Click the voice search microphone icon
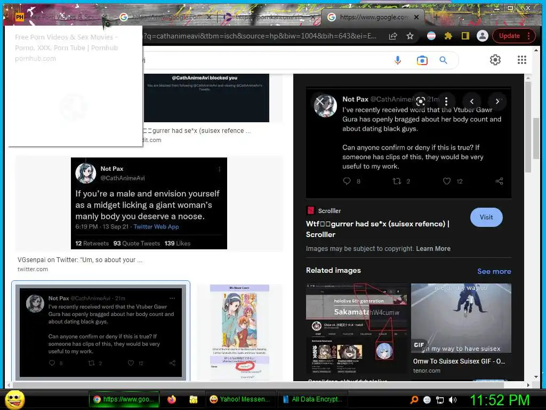The width and height of the screenshot is (546, 410). pyautogui.click(x=397, y=60)
